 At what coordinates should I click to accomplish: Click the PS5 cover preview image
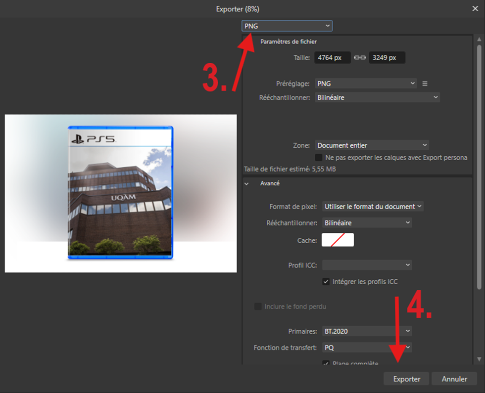[x=120, y=193]
